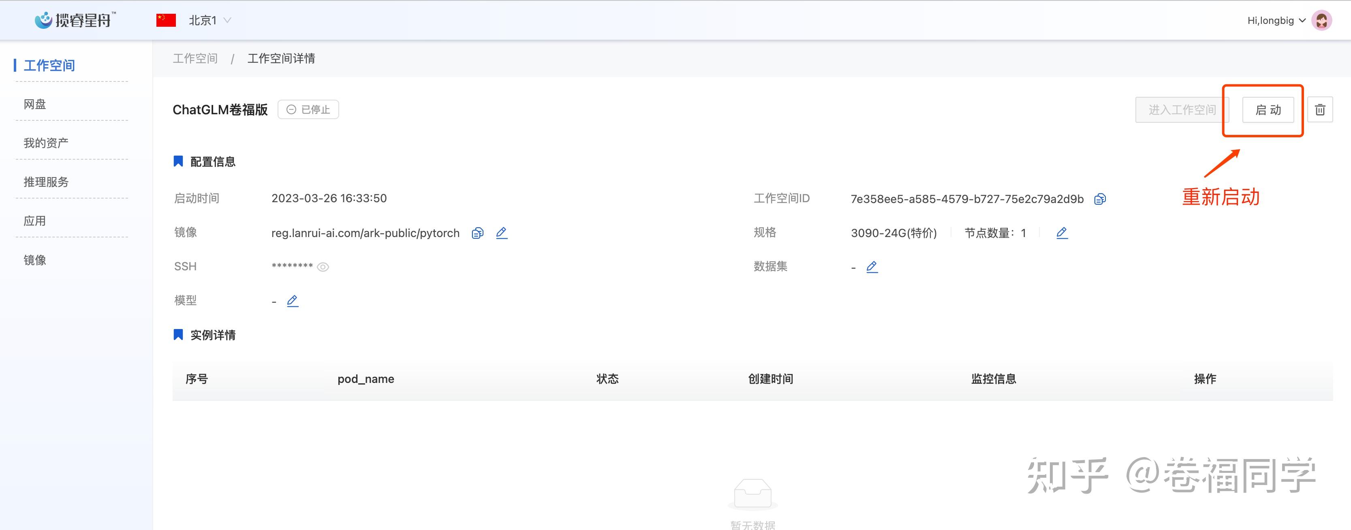Screen dimensions: 1351x530
Task: Expand the Hi,longbig user menu
Action: [1276, 20]
